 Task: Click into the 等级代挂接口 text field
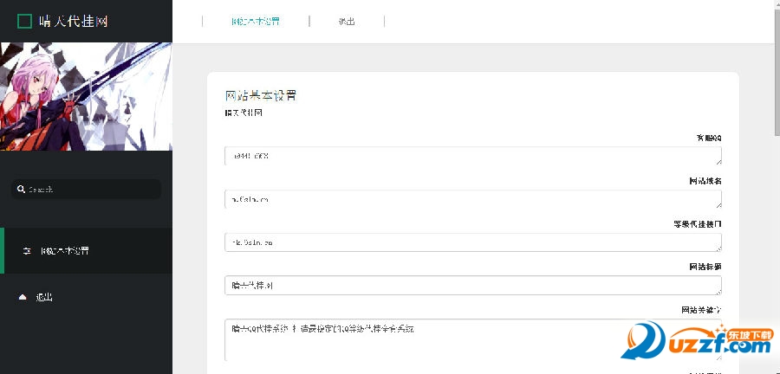[473, 242]
